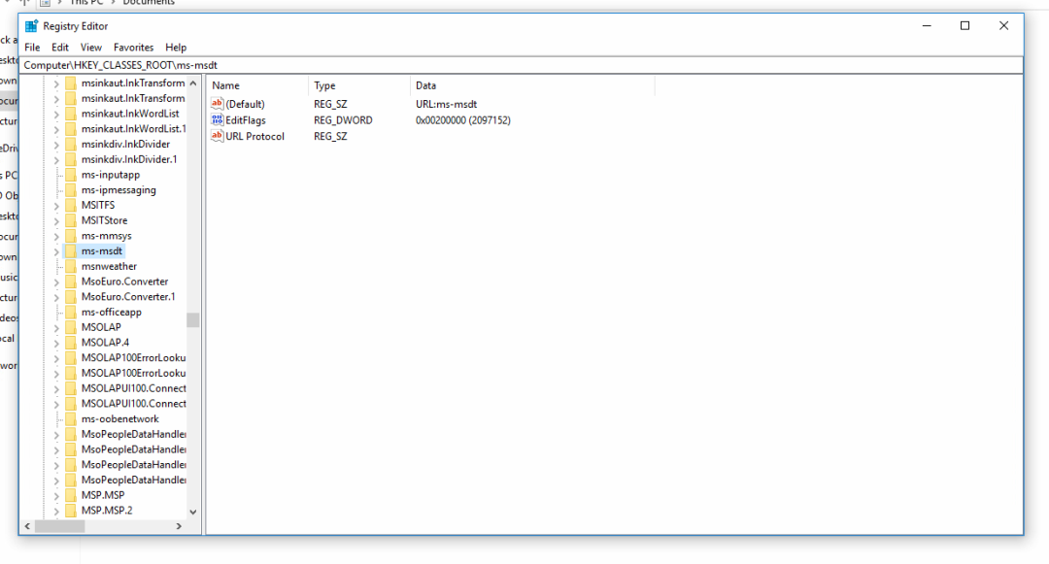
Task: Click the folder icon beside ms-ipmessaging
Action: click(x=71, y=190)
